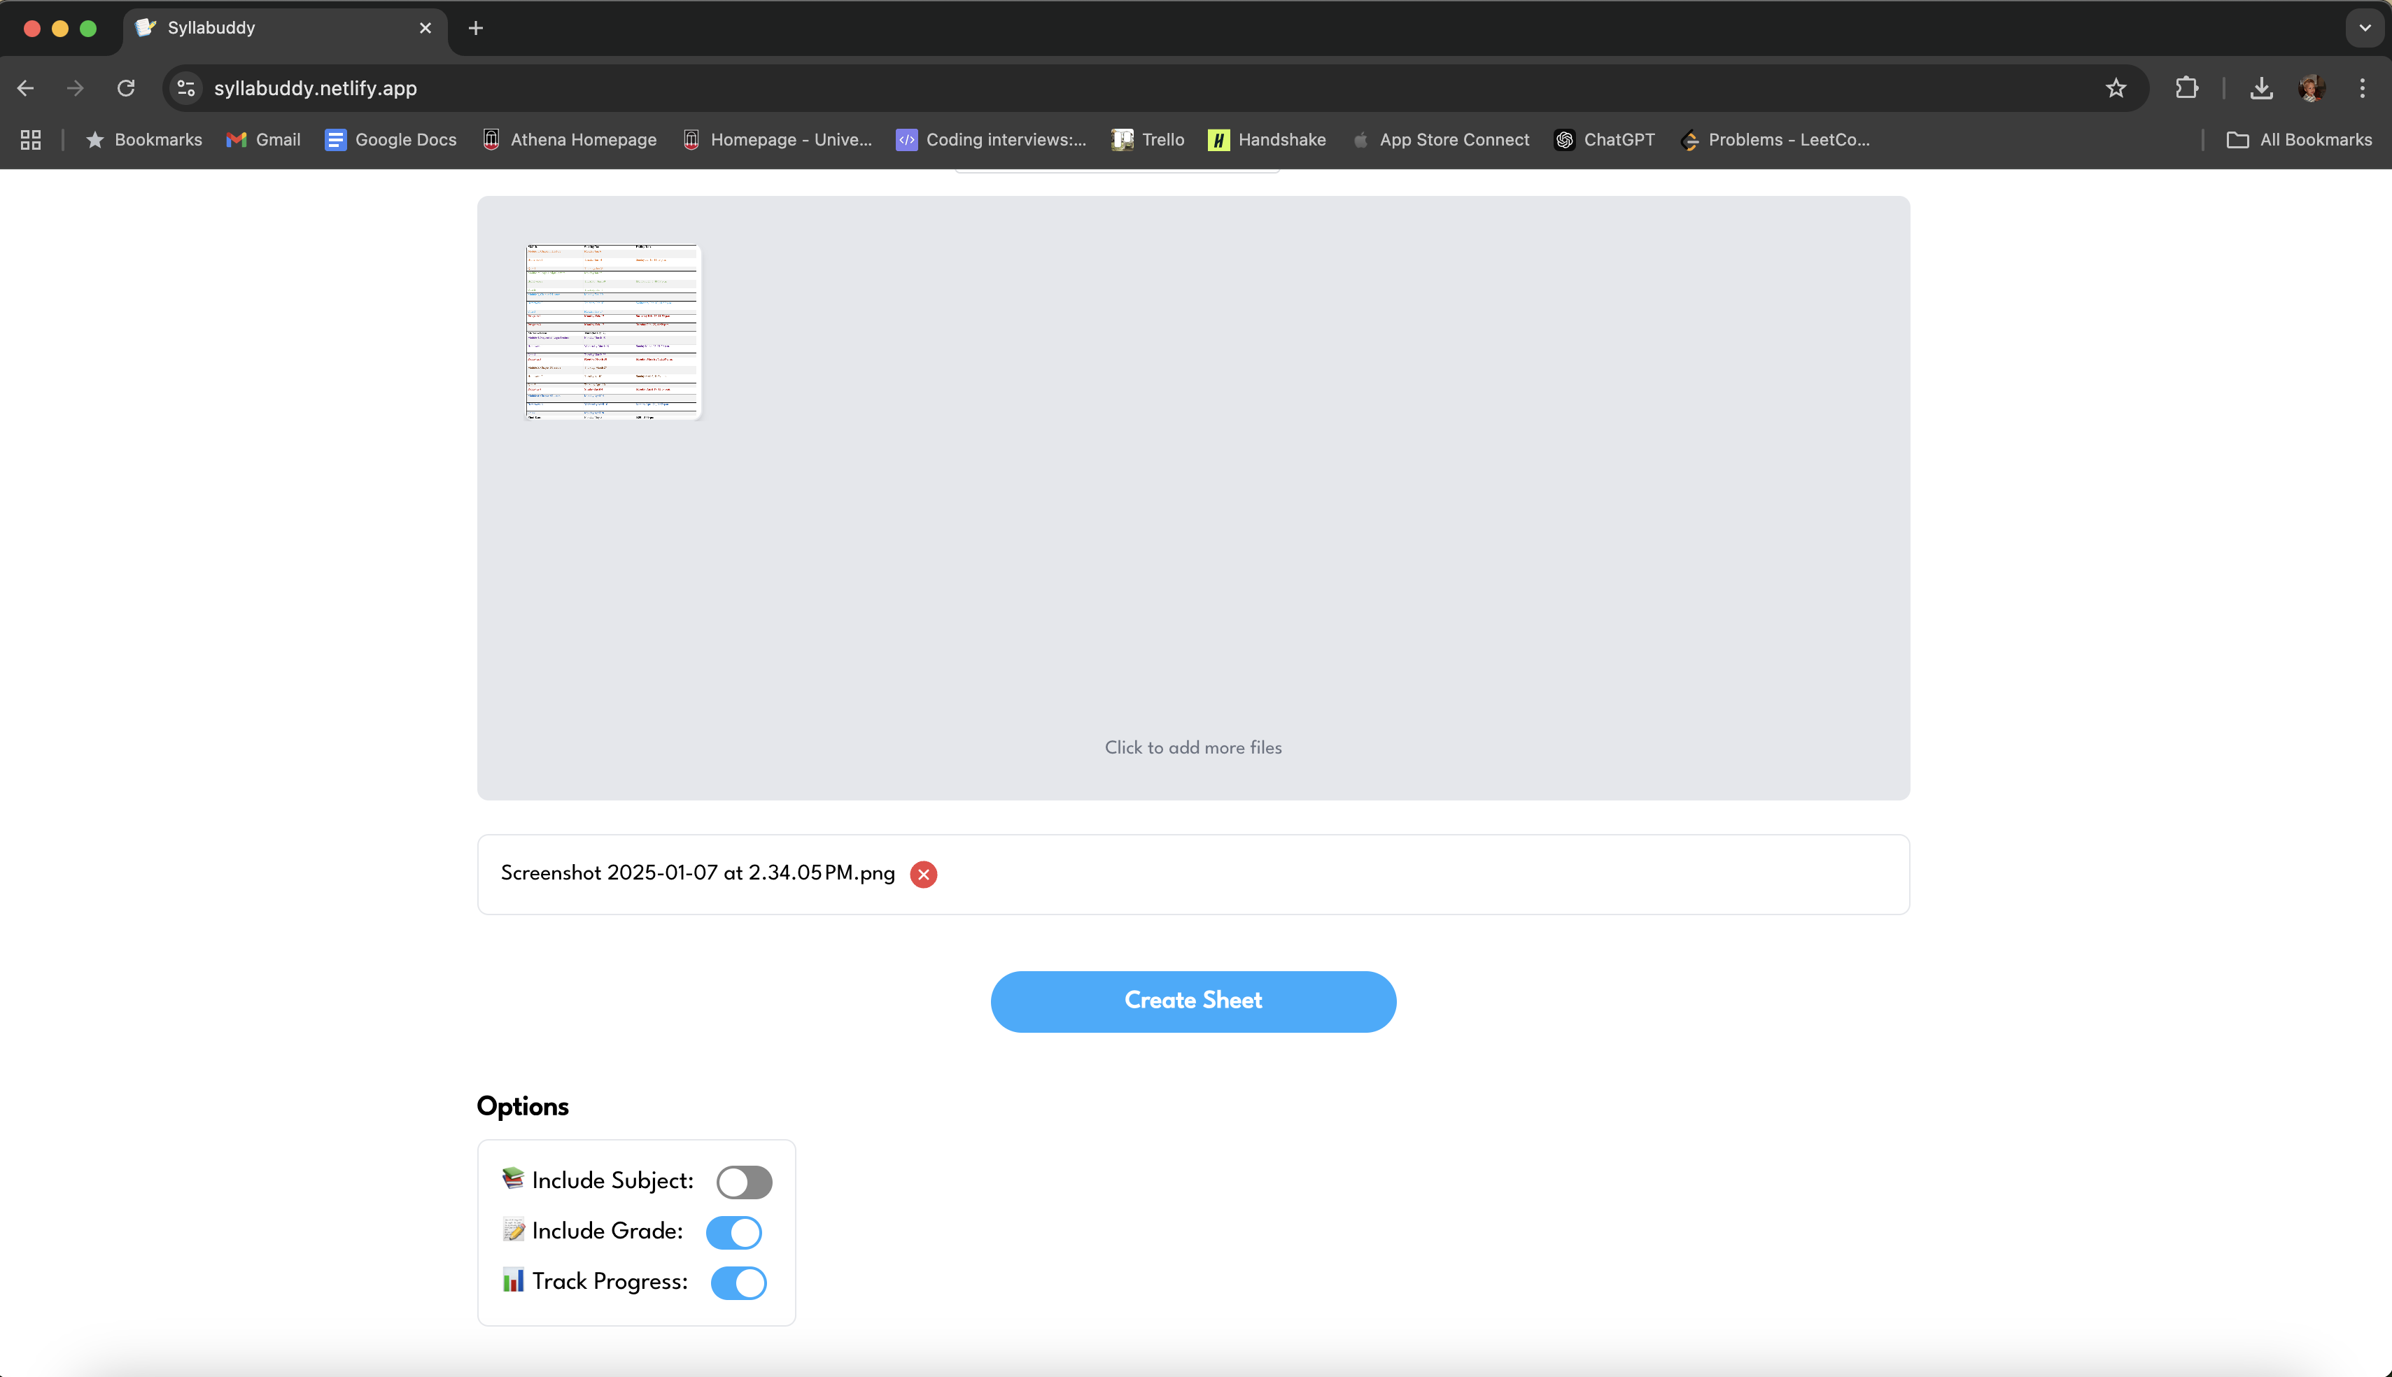Click to add more files
The width and height of the screenshot is (2392, 1377).
[1193, 747]
